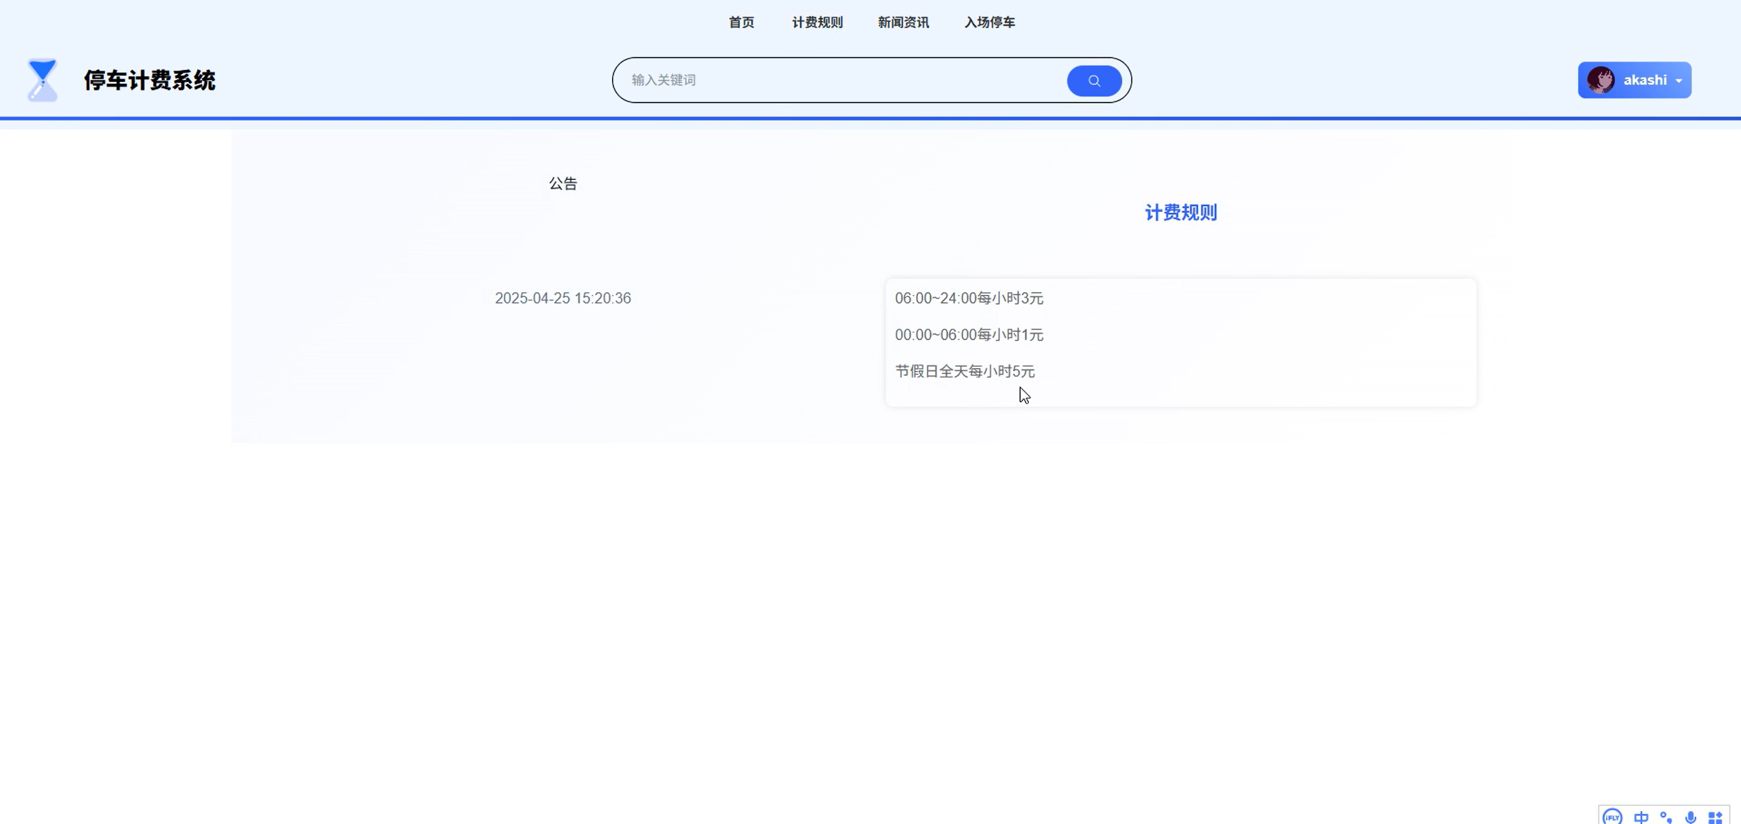Screen dimensions: 1741x824
Task: Click the 停车计费系统 site title
Action: 149,80
